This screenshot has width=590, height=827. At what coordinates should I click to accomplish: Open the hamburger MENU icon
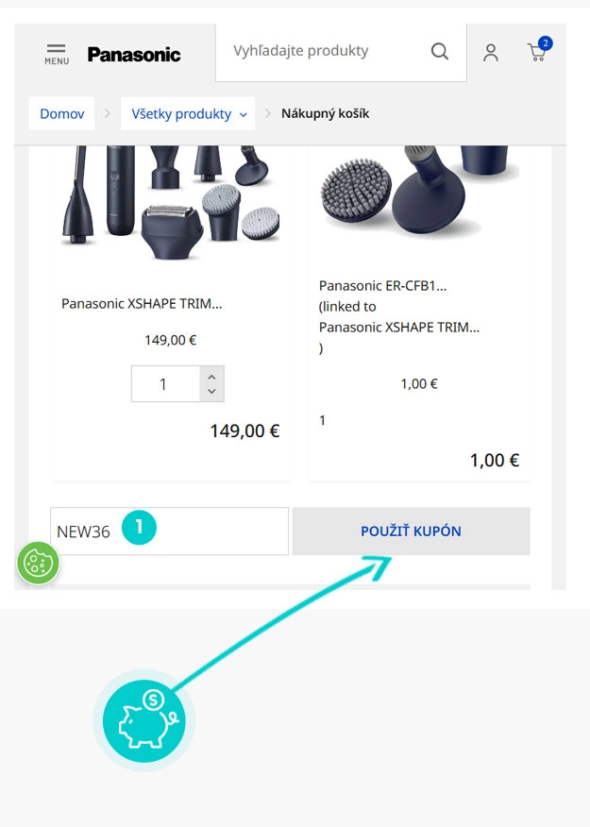click(x=57, y=53)
